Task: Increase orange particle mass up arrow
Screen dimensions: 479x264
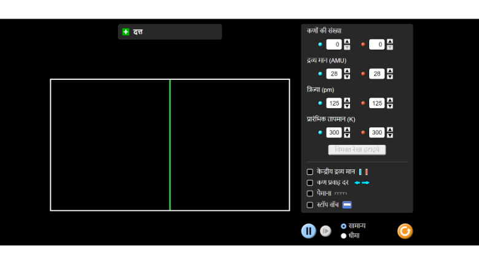Action: tap(390, 71)
